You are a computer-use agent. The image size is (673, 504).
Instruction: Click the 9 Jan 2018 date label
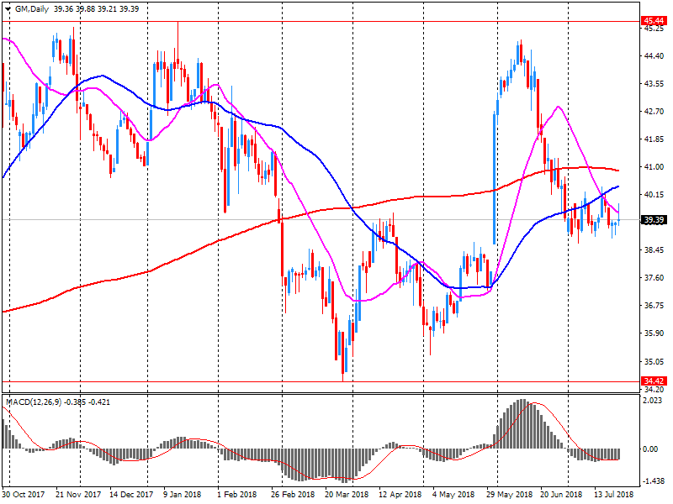pyautogui.click(x=182, y=494)
